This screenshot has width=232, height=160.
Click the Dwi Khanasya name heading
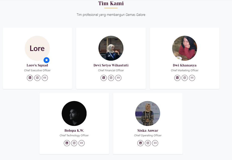click(185, 65)
